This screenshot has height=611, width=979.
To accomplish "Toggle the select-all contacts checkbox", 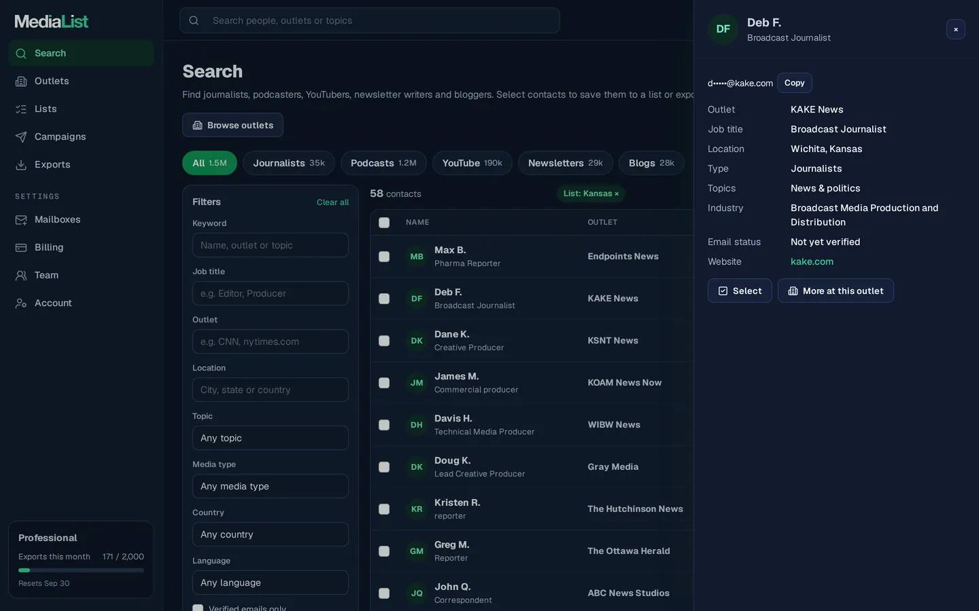I will pos(384,223).
